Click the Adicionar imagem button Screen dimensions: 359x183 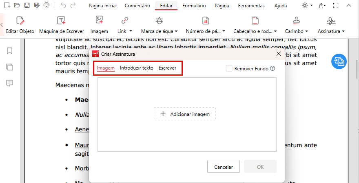coord(184,114)
